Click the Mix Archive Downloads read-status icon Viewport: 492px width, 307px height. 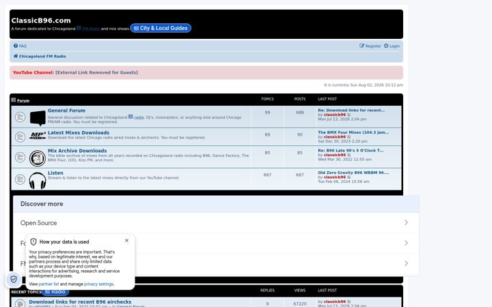20,157
